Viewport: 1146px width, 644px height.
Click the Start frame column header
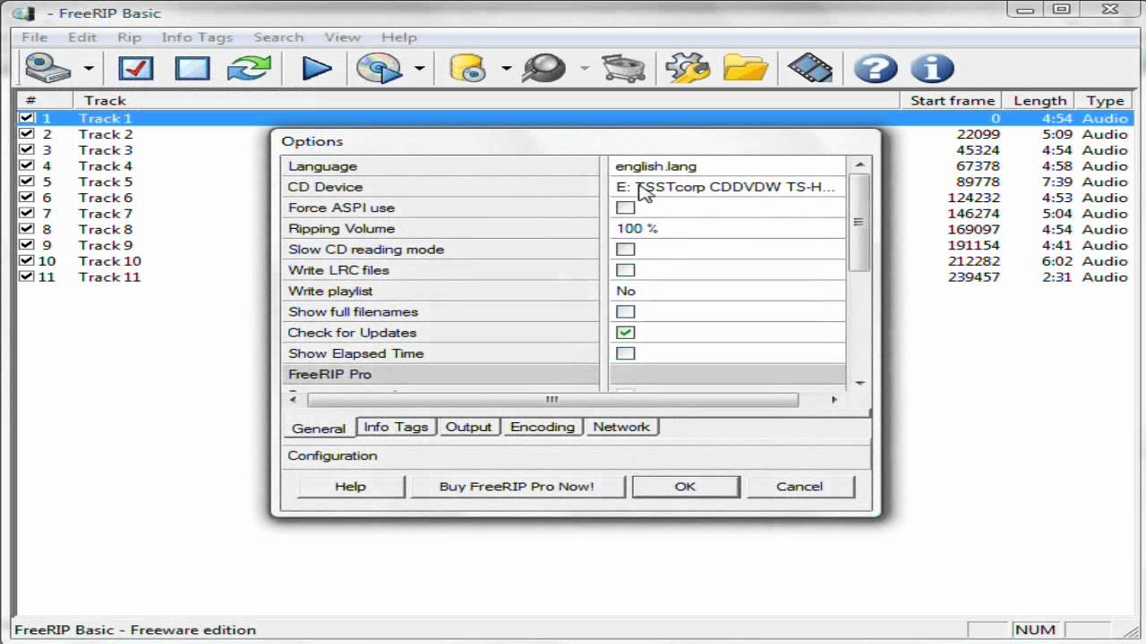click(x=953, y=100)
